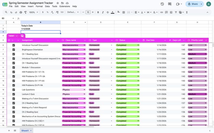Insert a comment

point(166,12)
